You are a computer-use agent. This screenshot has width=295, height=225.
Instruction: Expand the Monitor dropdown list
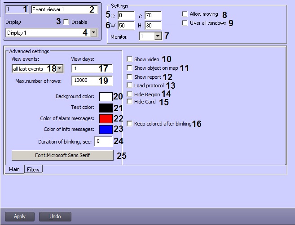point(157,36)
